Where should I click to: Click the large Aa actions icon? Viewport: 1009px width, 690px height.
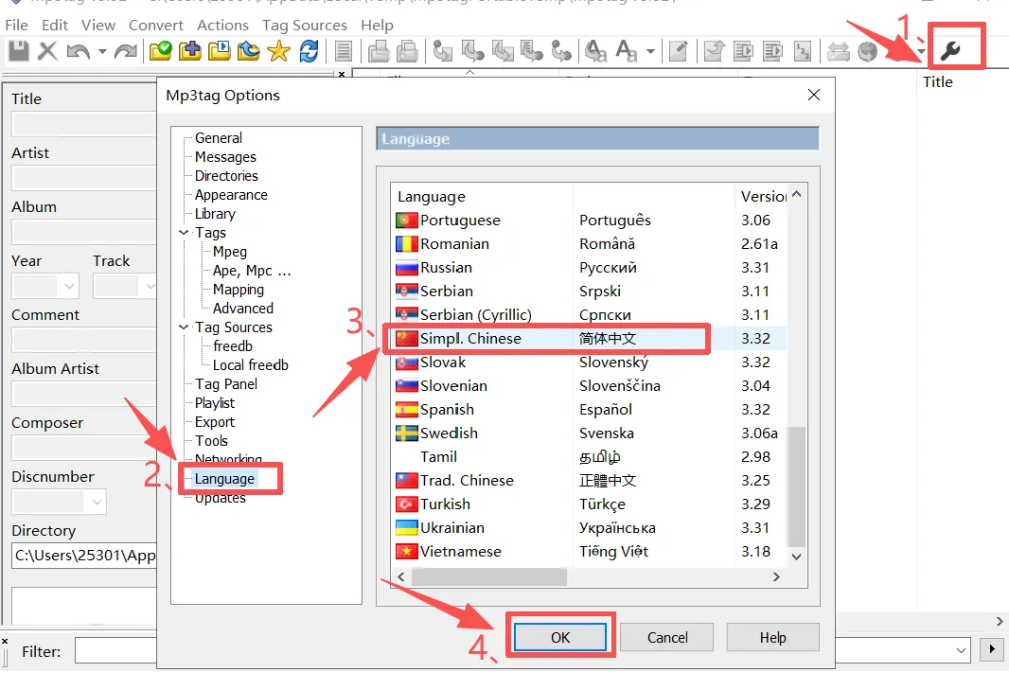(x=596, y=51)
